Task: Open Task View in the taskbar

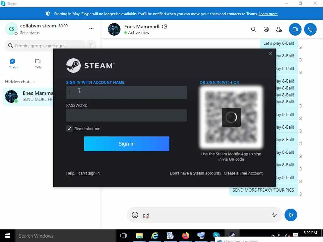Action: (124, 236)
